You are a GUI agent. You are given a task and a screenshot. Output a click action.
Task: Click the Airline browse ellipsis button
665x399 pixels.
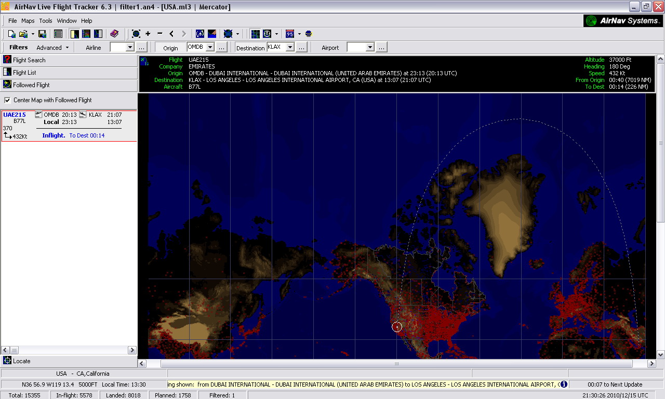142,47
